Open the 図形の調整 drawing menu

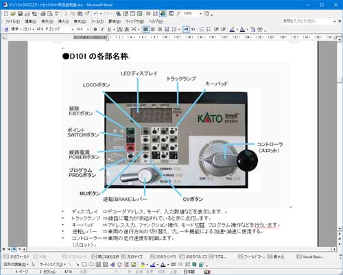(16, 265)
